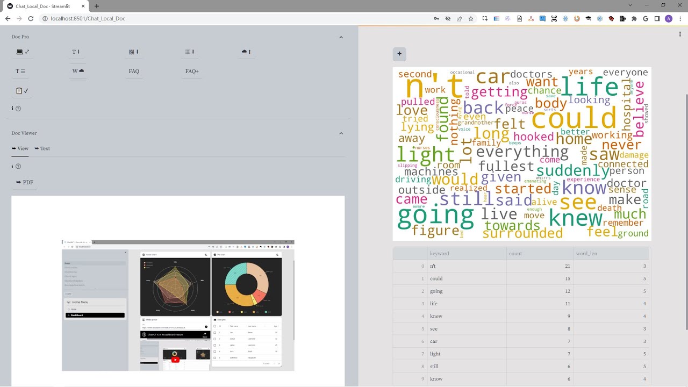Click the table cell containing "n't"
Screen dimensions: 688x387
pos(466,266)
